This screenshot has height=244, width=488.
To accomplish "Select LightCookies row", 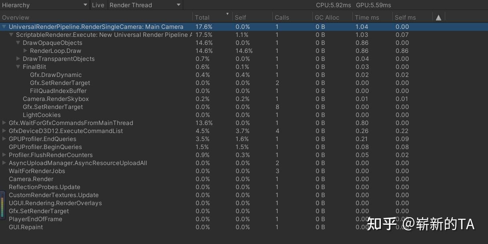I will 244,115.
